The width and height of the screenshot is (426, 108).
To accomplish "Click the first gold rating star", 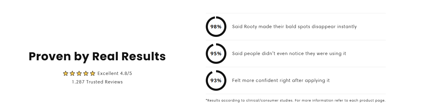I will pos(66,73).
